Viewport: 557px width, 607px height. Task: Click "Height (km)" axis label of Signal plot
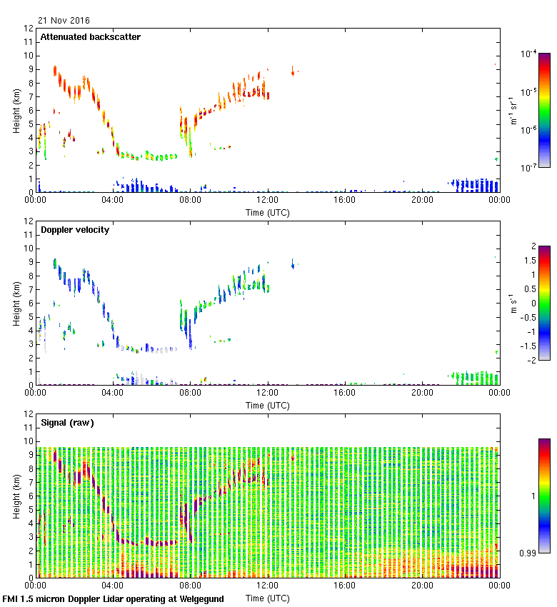point(16,496)
